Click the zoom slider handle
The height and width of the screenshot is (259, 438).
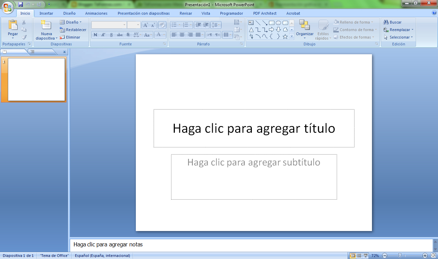tap(400, 256)
